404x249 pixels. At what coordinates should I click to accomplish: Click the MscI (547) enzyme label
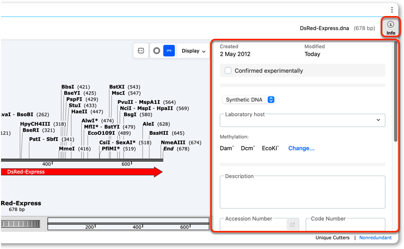(126, 93)
